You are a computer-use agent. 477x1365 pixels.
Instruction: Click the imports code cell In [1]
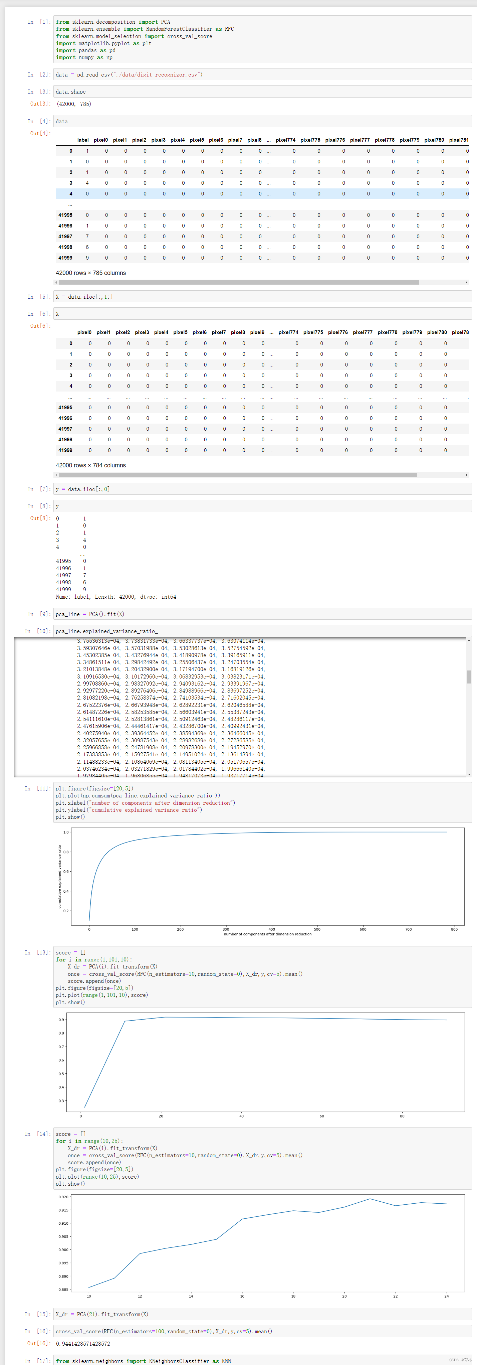click(x=263, y=40)
